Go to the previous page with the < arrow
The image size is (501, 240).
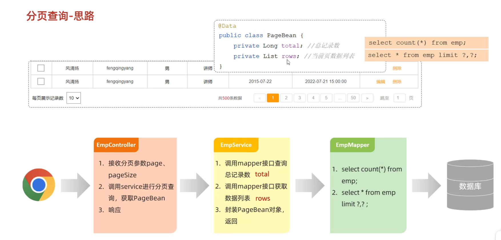(x=259, y=98)
